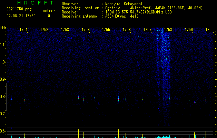
Task: Click the 0.8 kHz axis label
Action: pyautogui.click(x=3, y=97)
